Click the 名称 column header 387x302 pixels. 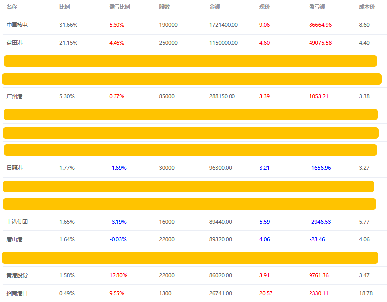(12, 7)
